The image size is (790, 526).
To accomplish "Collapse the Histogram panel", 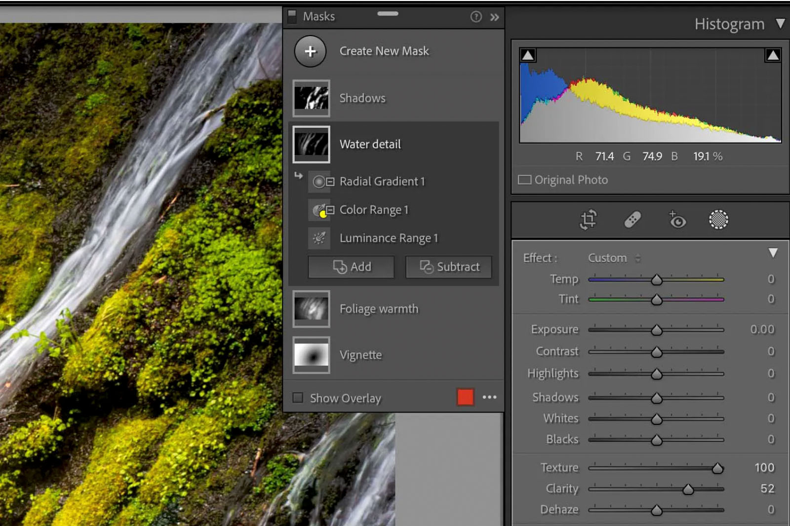I will [x=781, y=23].
